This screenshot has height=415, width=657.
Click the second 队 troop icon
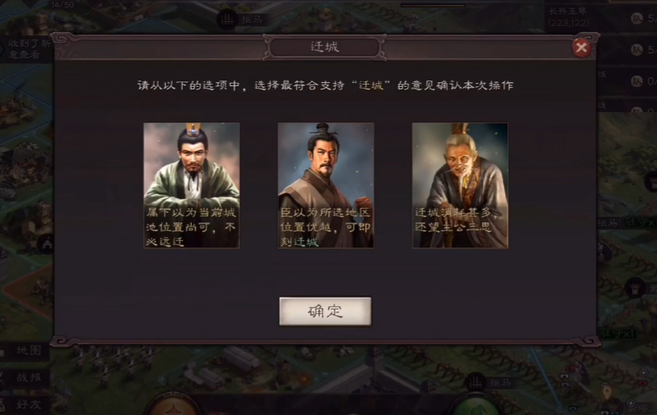coord(637,50)
